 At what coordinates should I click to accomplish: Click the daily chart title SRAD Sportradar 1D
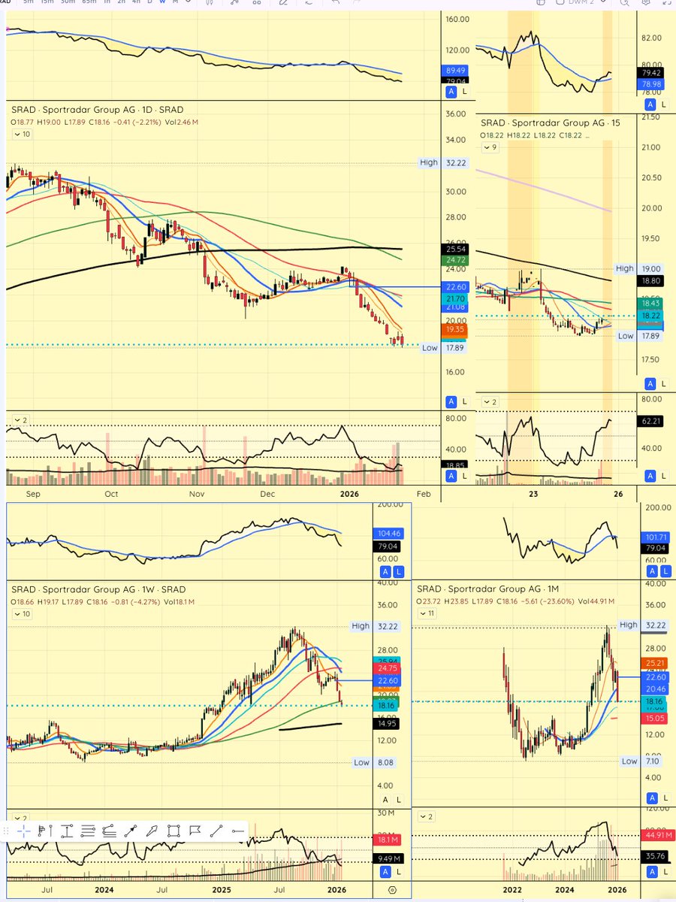pos(97,110)
